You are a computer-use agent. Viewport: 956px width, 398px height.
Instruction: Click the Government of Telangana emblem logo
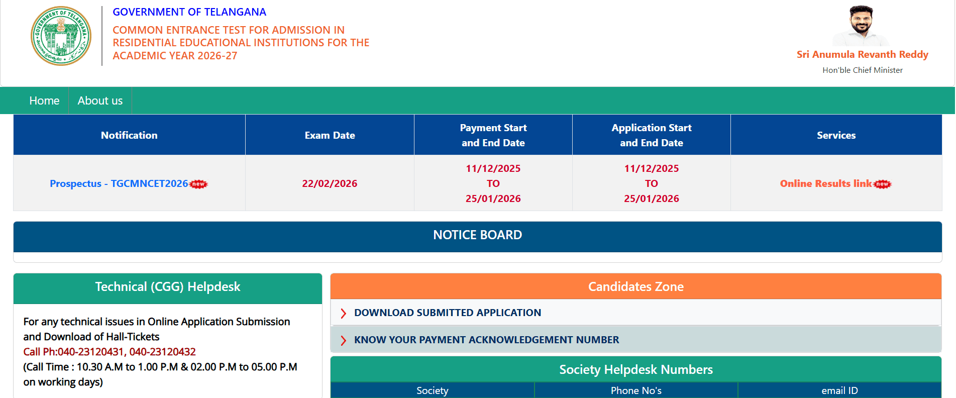pyautogui.click(x=61, y=36)
